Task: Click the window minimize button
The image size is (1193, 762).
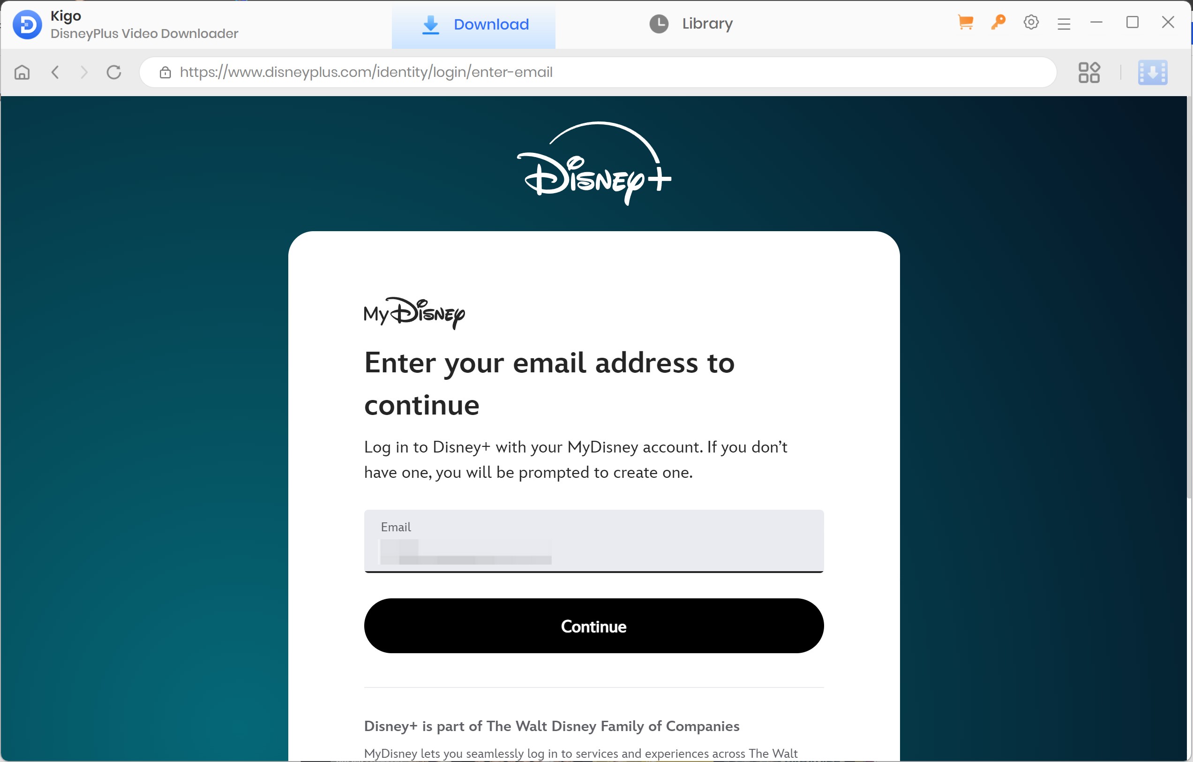Action: 1096,23
